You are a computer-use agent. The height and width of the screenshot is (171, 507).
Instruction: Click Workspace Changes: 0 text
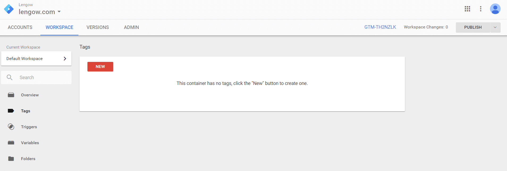(x=426, y=27)
